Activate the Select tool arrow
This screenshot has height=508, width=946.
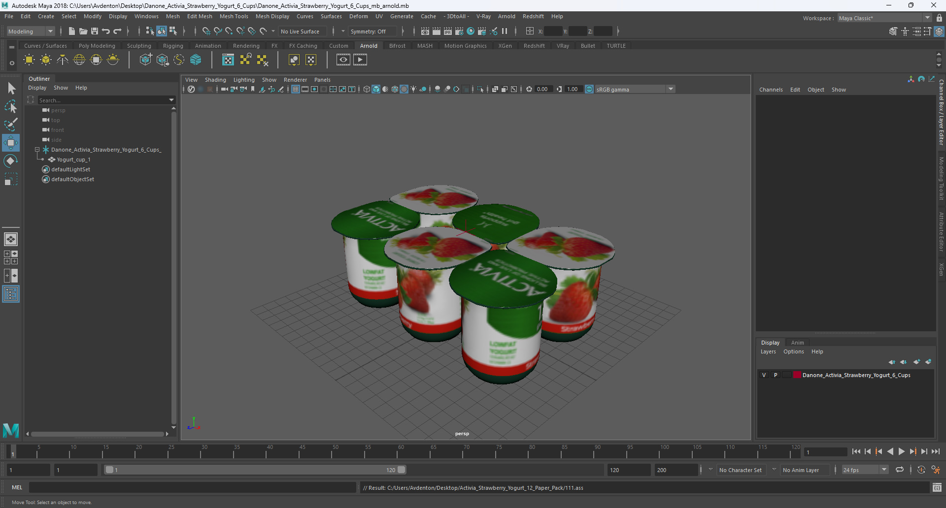(11, 89)
